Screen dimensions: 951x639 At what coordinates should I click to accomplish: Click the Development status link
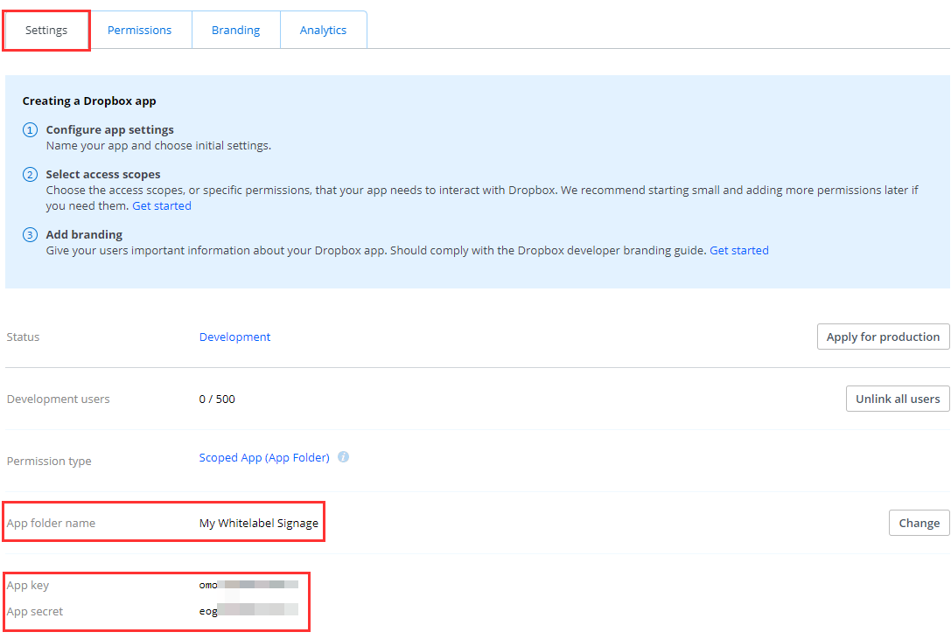(234, 337)
